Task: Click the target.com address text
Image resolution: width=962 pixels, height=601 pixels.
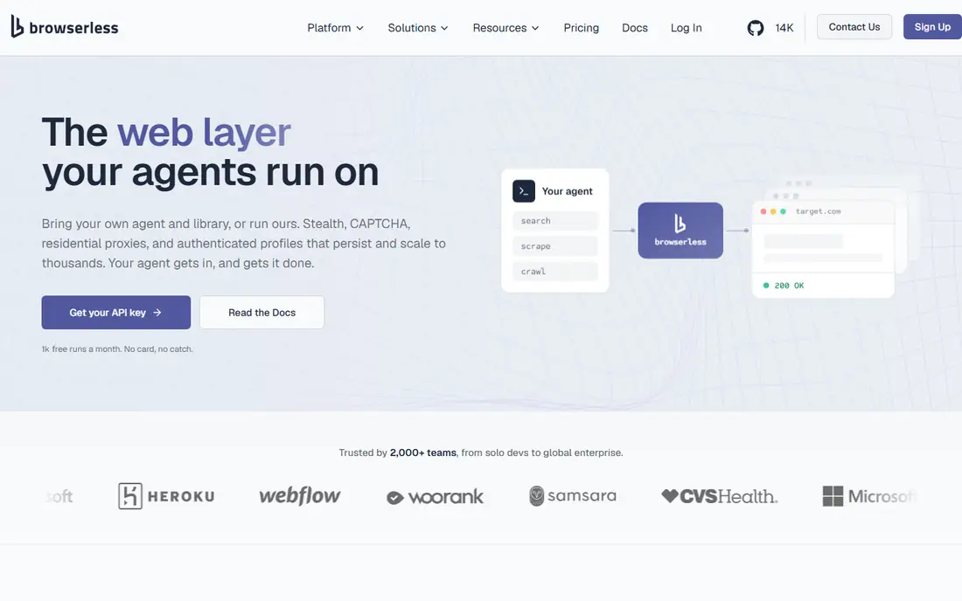Action: point(818,211)
